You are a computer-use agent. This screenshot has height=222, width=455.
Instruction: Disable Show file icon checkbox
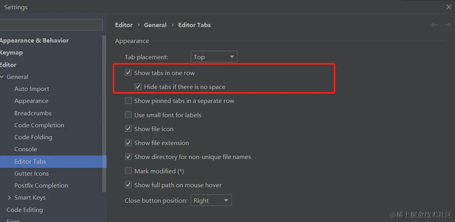click(x=129, y=129)
